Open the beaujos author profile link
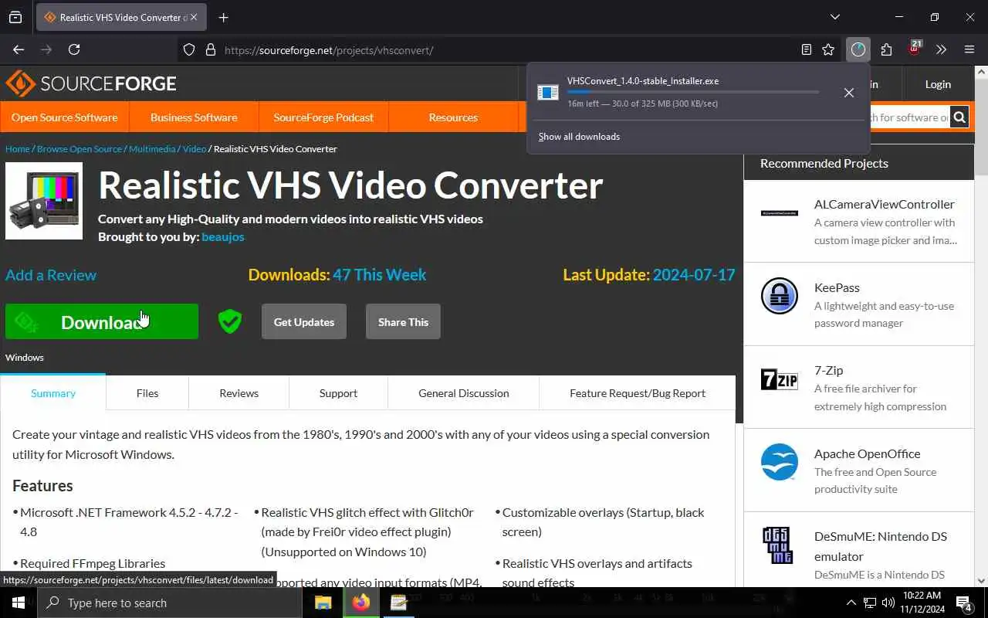 tap(223, 237)
